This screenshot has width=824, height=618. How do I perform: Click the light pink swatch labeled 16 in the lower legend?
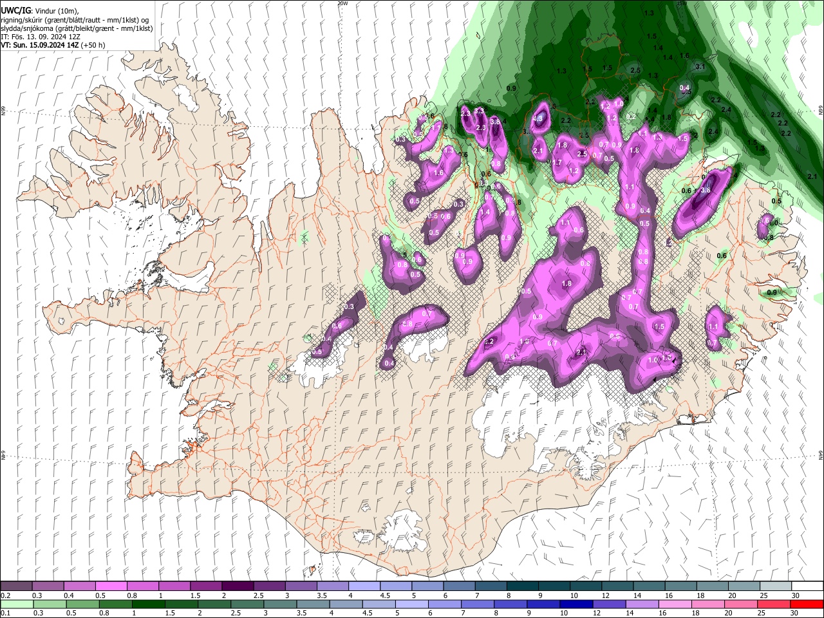[675, 604]
